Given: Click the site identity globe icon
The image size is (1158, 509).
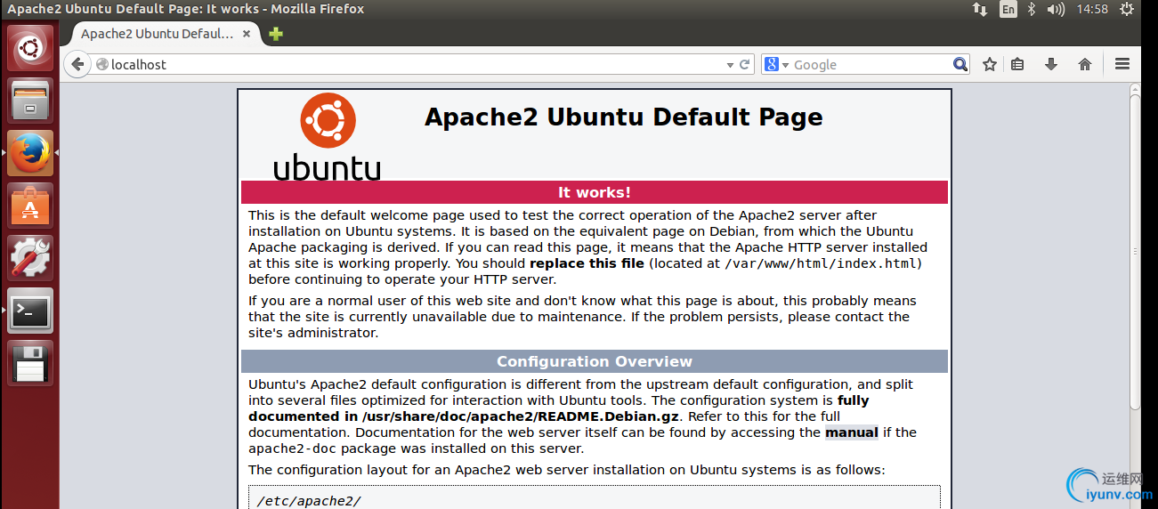Looking at the screenshot, I should click(101, 64).
